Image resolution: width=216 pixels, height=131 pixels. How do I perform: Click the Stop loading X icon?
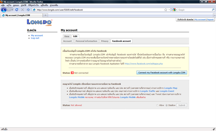pos(23,10)
